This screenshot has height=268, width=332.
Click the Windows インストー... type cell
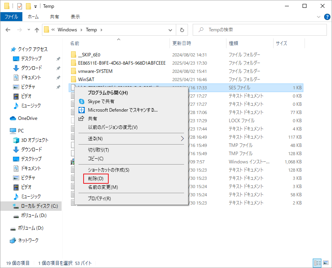249,162
